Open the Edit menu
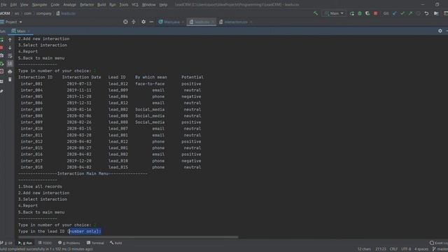 [x=13, y=5]
